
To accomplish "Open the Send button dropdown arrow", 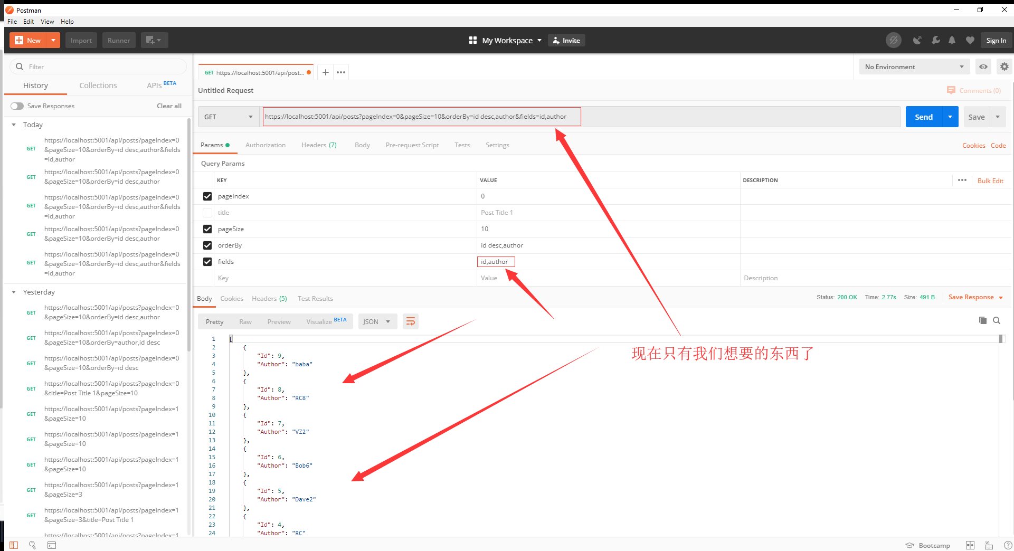I will (x=950, y=117).
